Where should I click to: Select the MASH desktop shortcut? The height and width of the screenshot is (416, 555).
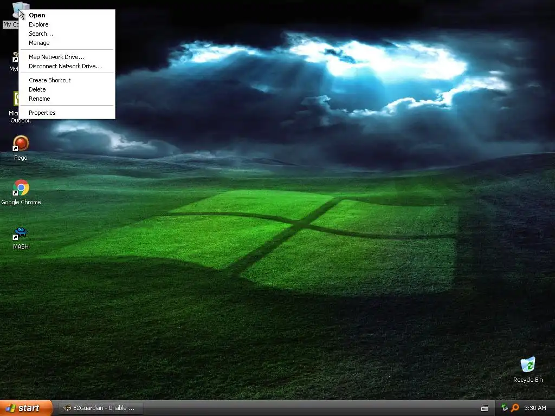coord(21,232)
